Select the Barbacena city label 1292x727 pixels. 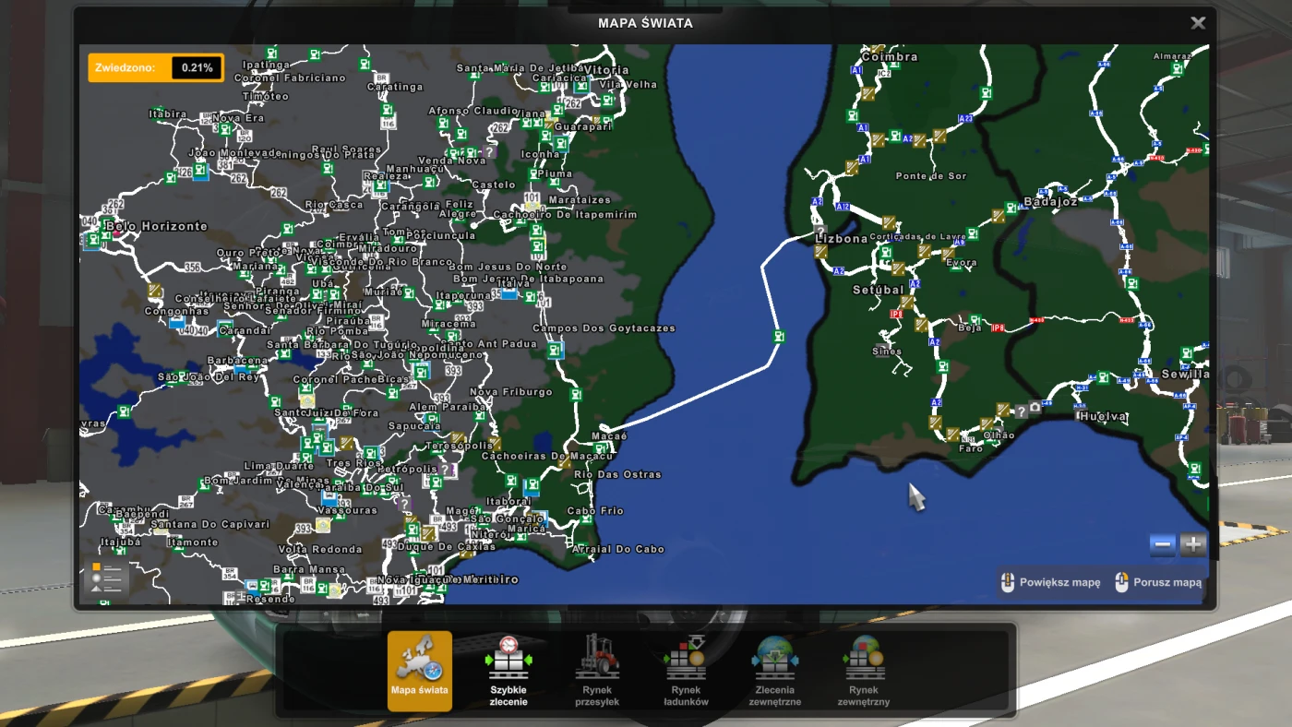[x=238, y=361]
